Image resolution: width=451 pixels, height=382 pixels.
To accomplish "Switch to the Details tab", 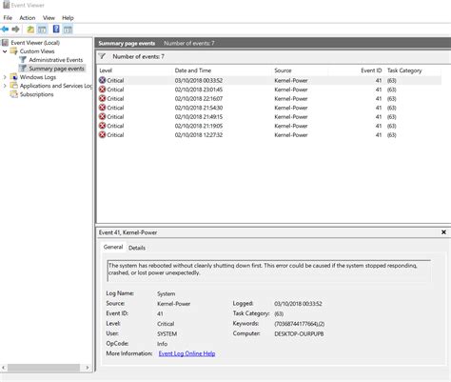I will pos(137,248).
